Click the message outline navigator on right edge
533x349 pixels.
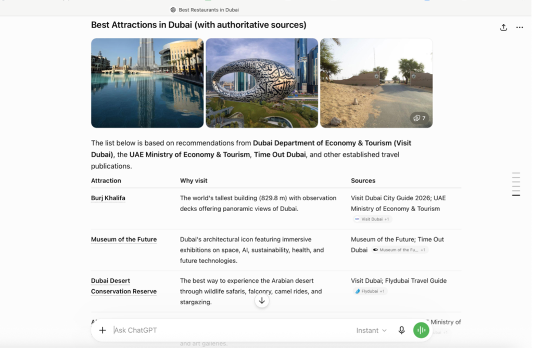coord(517,185)
